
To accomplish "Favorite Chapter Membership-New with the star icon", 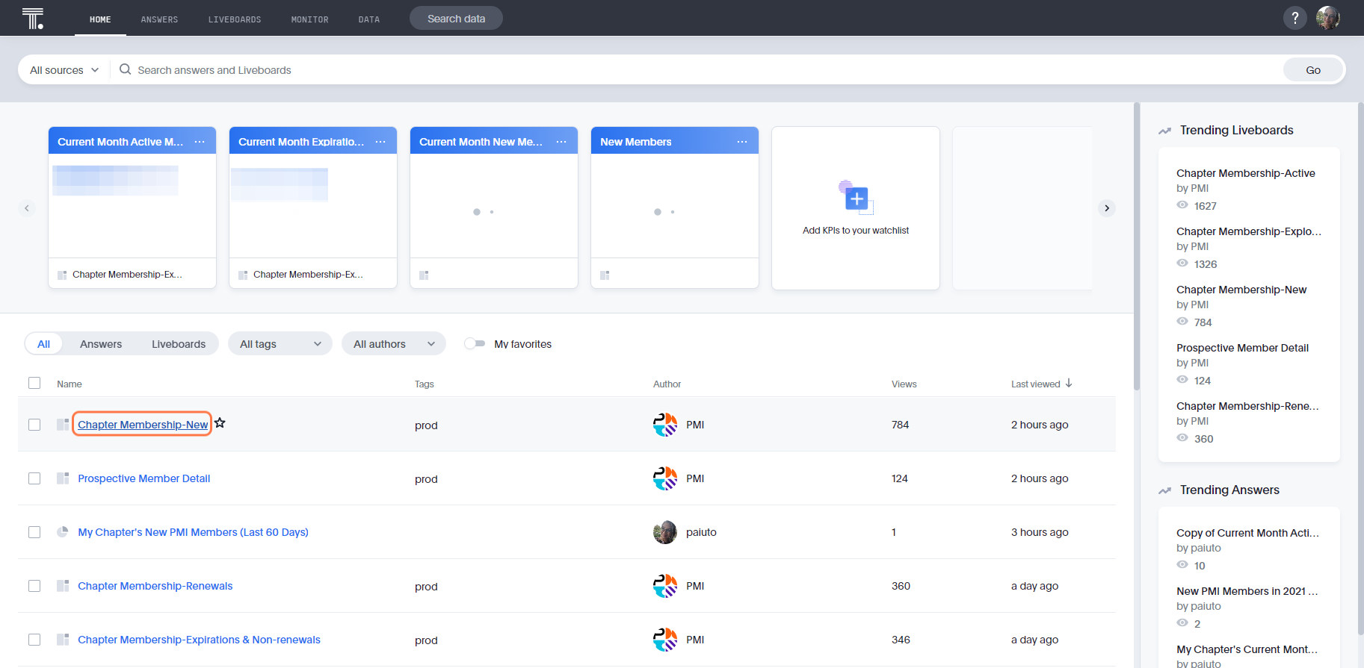I will 220,423.
